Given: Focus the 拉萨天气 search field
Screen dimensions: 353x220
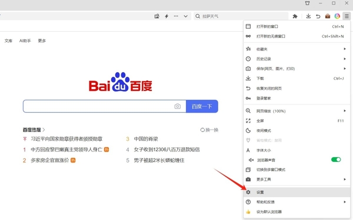Looking at the screenshot, I should (241, 16).
